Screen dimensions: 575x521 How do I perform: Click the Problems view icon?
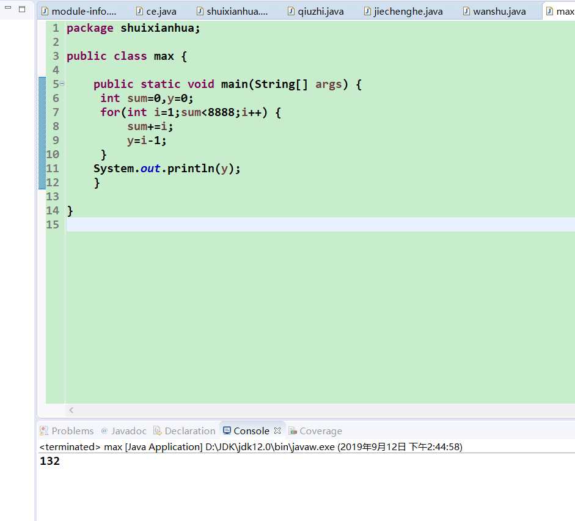[44, 431]
